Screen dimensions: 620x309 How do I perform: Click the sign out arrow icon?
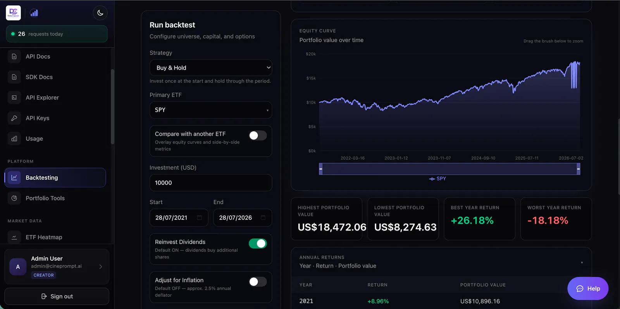pos(44,296)
